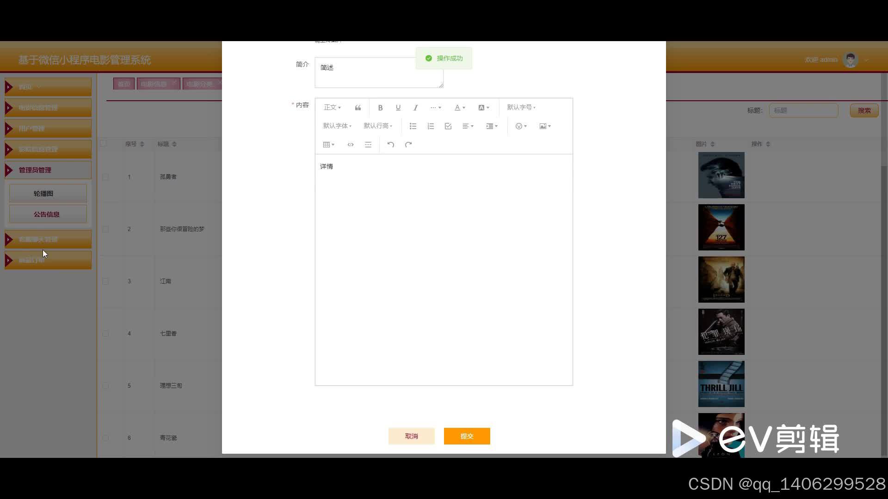Undo the last editor action
888x499 pixels.
(x=391, y=145)
